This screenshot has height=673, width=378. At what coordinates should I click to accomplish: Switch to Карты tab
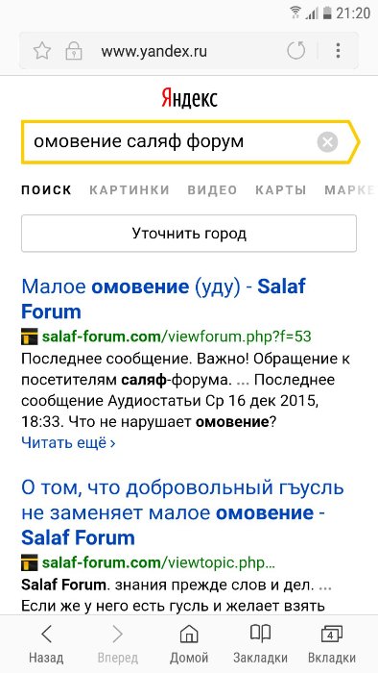point(281,190)
